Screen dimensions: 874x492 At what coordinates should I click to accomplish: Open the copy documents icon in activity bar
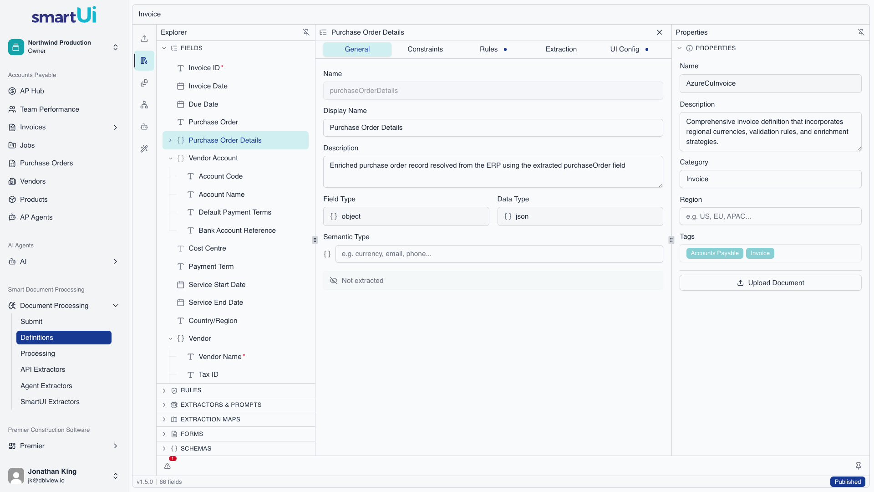click(x=144, y=83)
